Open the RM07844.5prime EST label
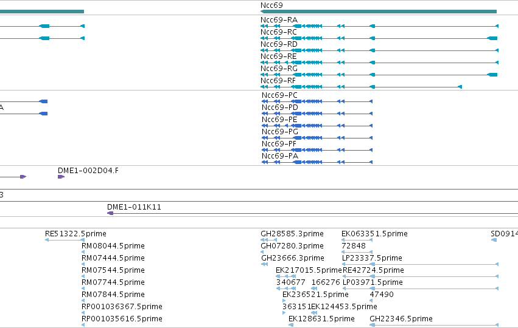 pyautogui.click(x=113, y=295)
